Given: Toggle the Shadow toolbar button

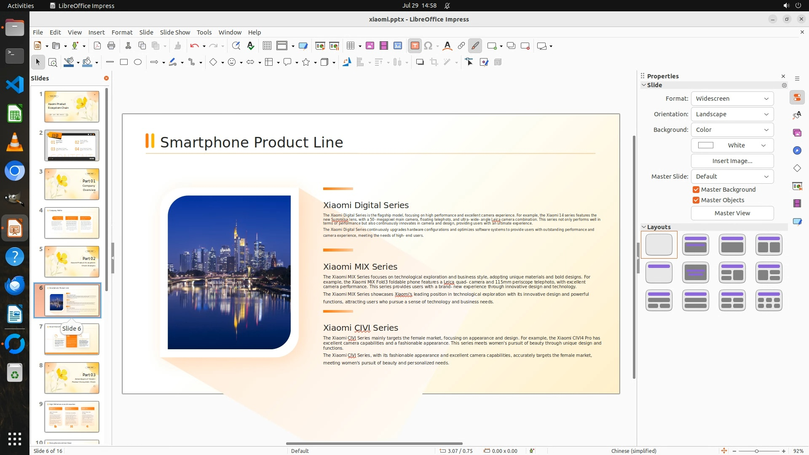Looking at the screenshot, I should pos(420,62).
